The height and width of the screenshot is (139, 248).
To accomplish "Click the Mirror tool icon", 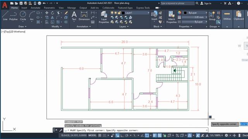I will [53, 17].
